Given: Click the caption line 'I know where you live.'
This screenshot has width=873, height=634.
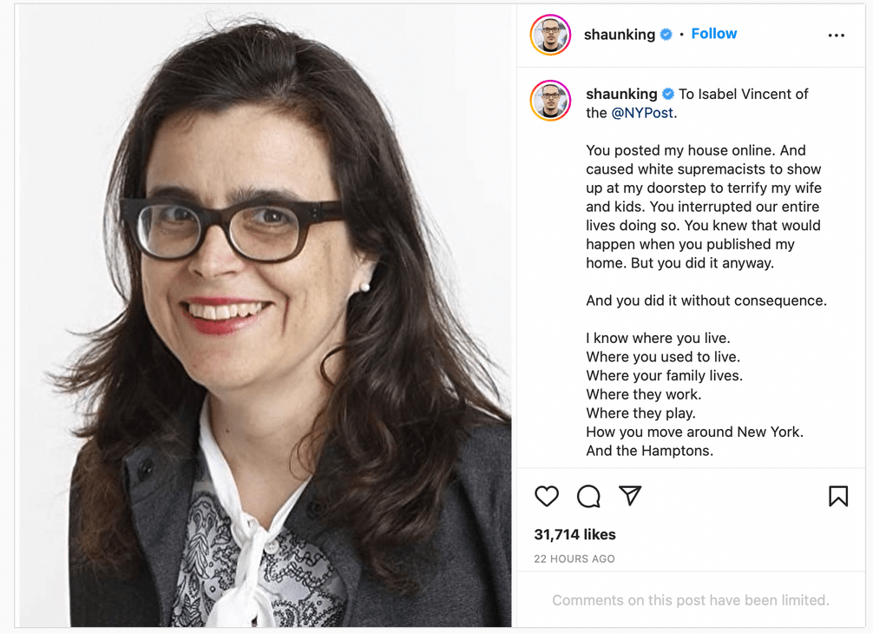Looking at the screenshot, I should (658, 338).
